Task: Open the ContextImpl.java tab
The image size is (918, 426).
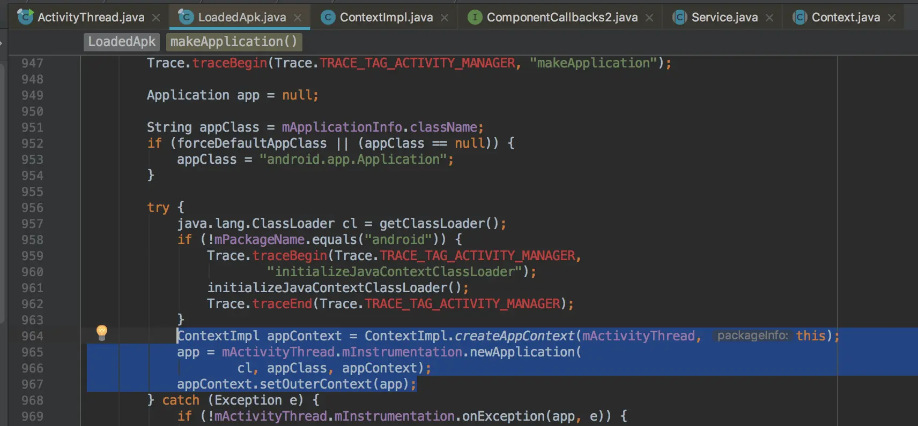Action: click(x=386, y=17)
